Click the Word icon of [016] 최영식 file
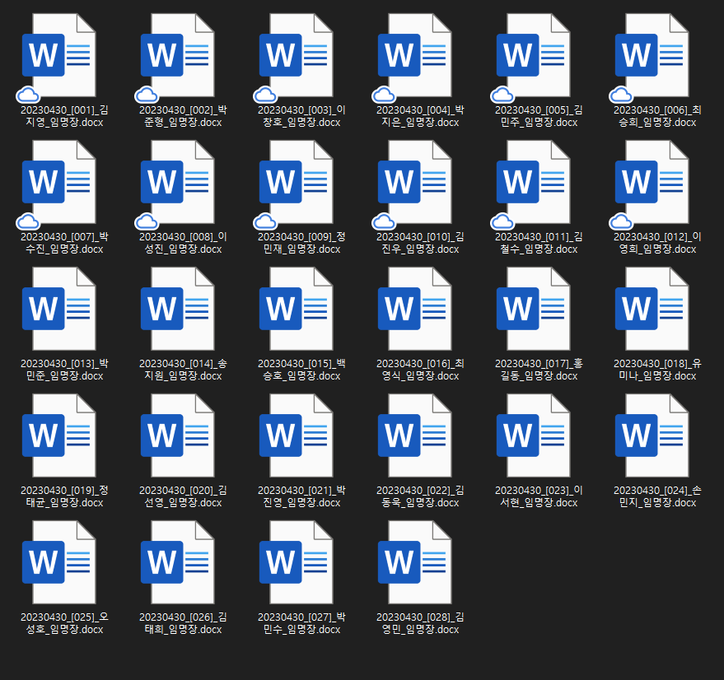This screenshot has height=680, width=724. tap(415, 309)
